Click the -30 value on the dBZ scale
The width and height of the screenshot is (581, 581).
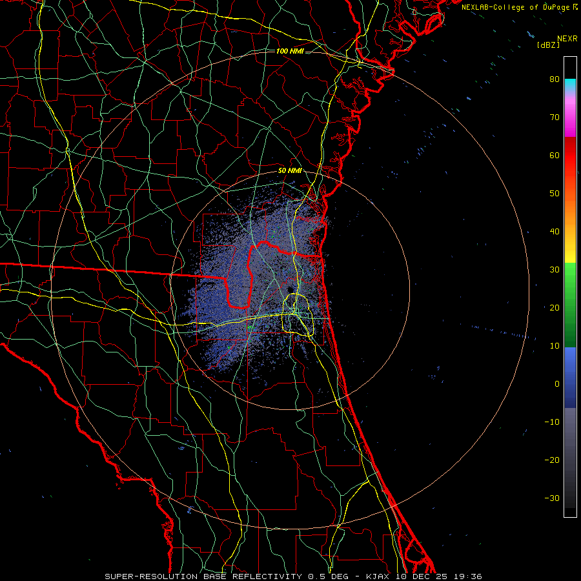552,498
